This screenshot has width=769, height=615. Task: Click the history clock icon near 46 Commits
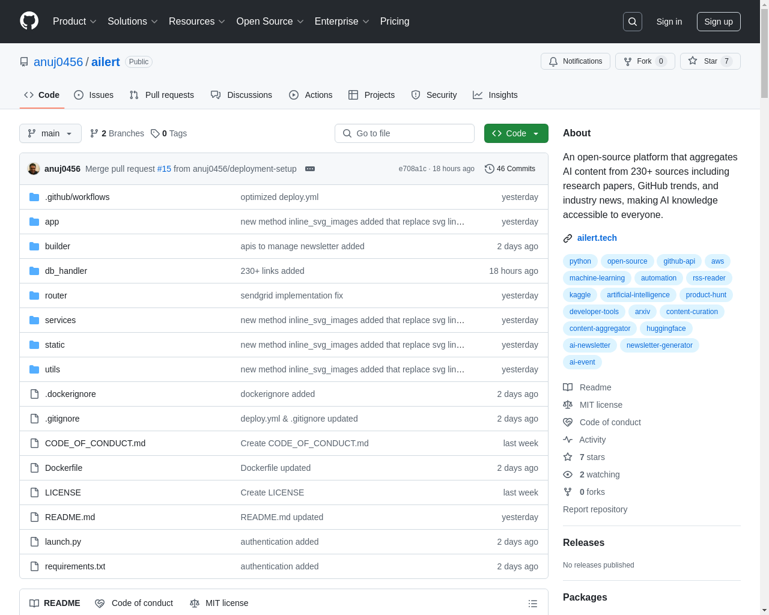(490, 169)
